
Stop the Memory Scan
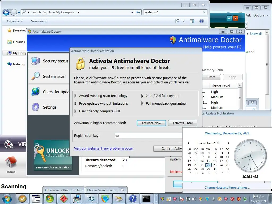click(233, 77)
